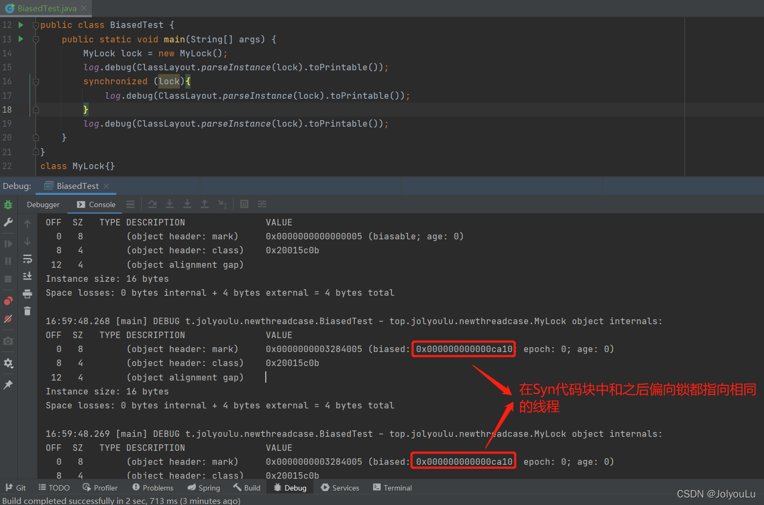Open Evaluate Expression calculator icon
764x505 pixels.
click(x=244, y=204)
